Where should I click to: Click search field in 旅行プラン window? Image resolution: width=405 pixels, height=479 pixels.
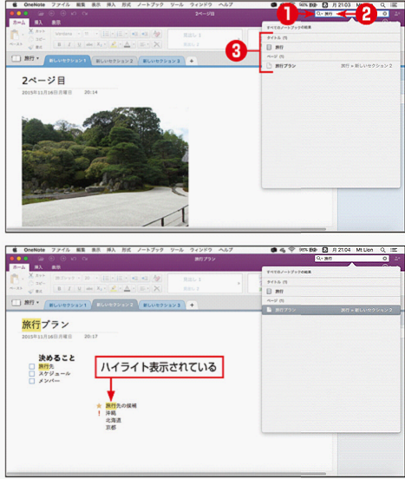pyautogui.click(x=352, y=259)
